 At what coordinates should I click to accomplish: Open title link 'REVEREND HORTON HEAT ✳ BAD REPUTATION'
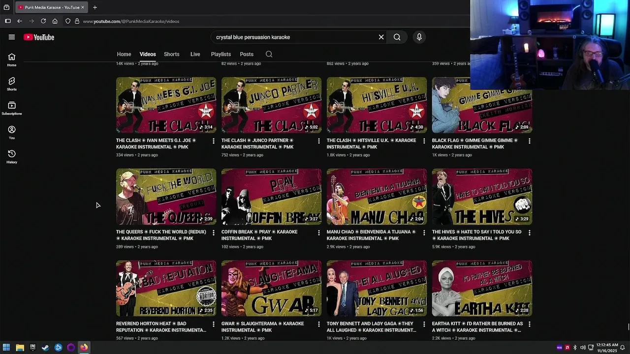click(x=161, y=327)
